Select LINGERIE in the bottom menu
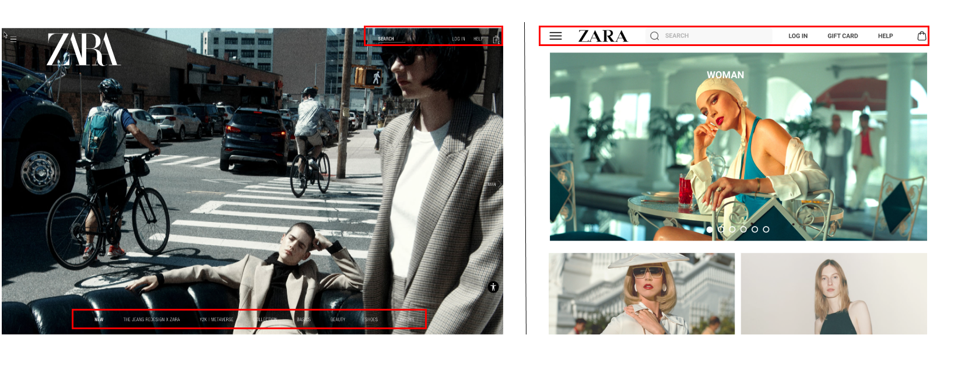Screen dimensions: 965x377 click(406, 319)
